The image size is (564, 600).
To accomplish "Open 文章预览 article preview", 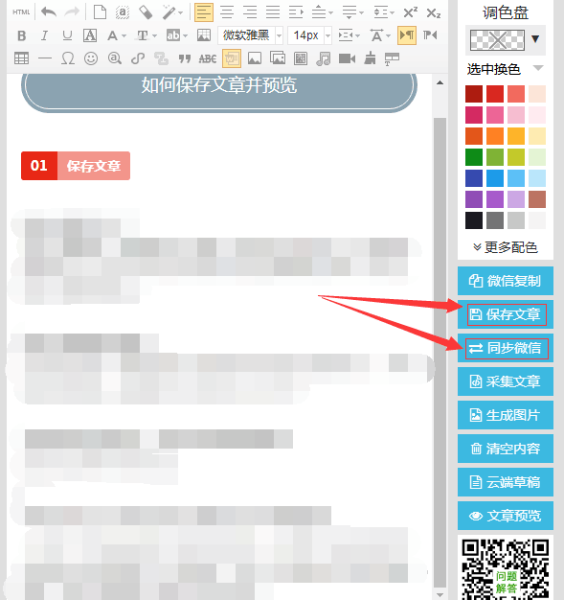I will coord(506,516).
